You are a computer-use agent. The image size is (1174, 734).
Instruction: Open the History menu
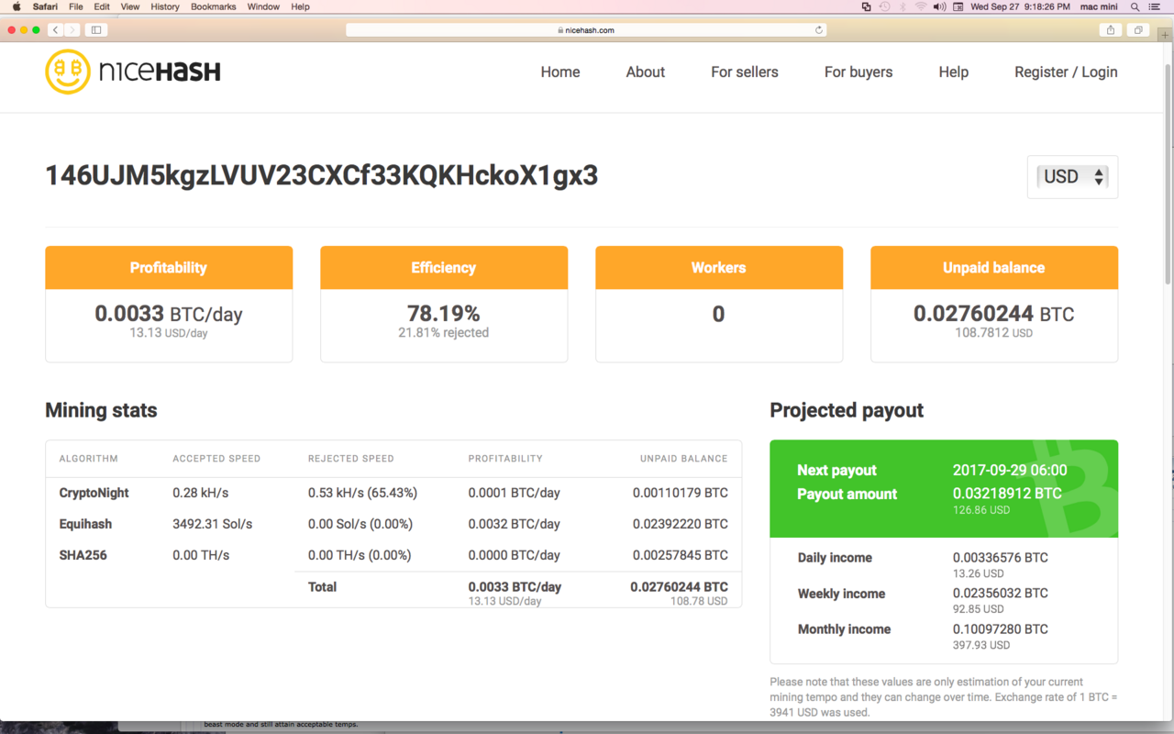[x=165, y=6]
